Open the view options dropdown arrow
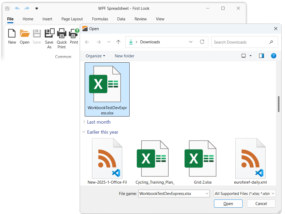This screenshot has height=214, width=285. 250,56
